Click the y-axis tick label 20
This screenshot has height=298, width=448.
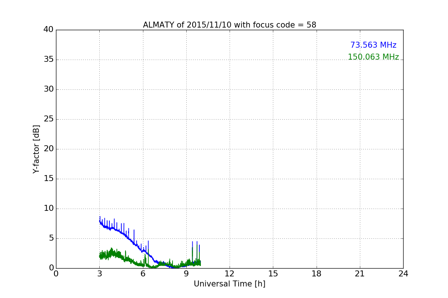tap(49, 149)
